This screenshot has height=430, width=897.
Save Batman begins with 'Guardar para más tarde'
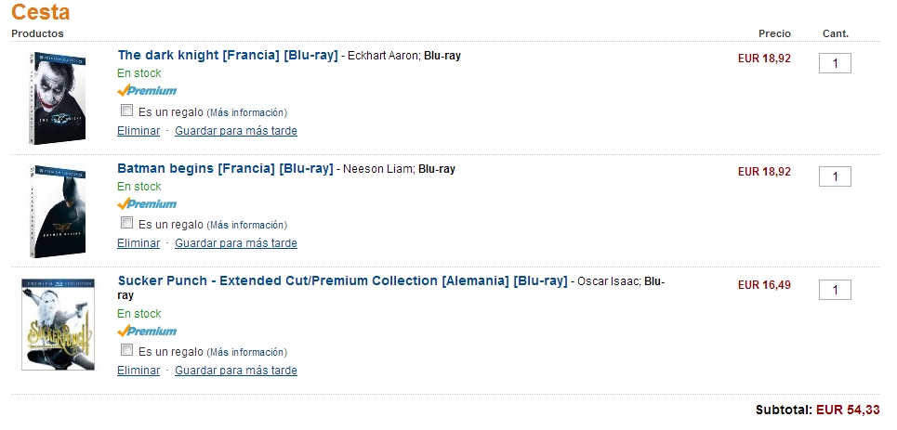pos(236,243)
